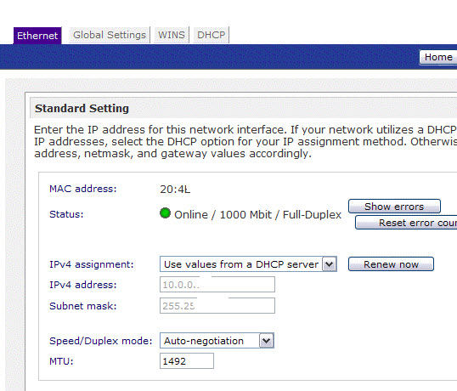Viewport: 457px width, 391px height.
Task: Go to the DHCP tab
Action: tap(212, 35)
